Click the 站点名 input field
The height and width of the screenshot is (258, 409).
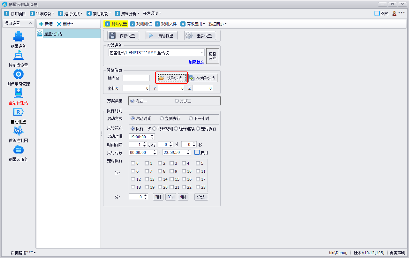(x=136, y=78)
